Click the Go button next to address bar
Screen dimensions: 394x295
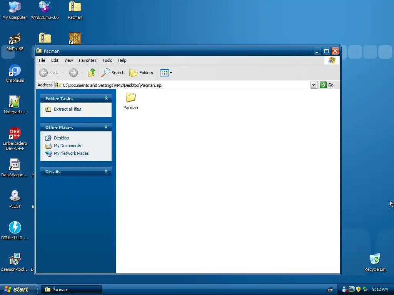327,85
